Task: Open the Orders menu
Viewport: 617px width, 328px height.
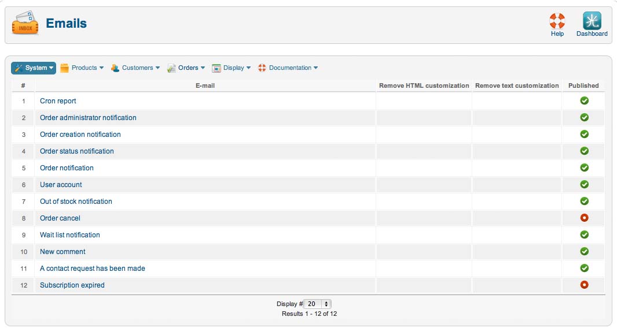Action: [x=186, y=68]
